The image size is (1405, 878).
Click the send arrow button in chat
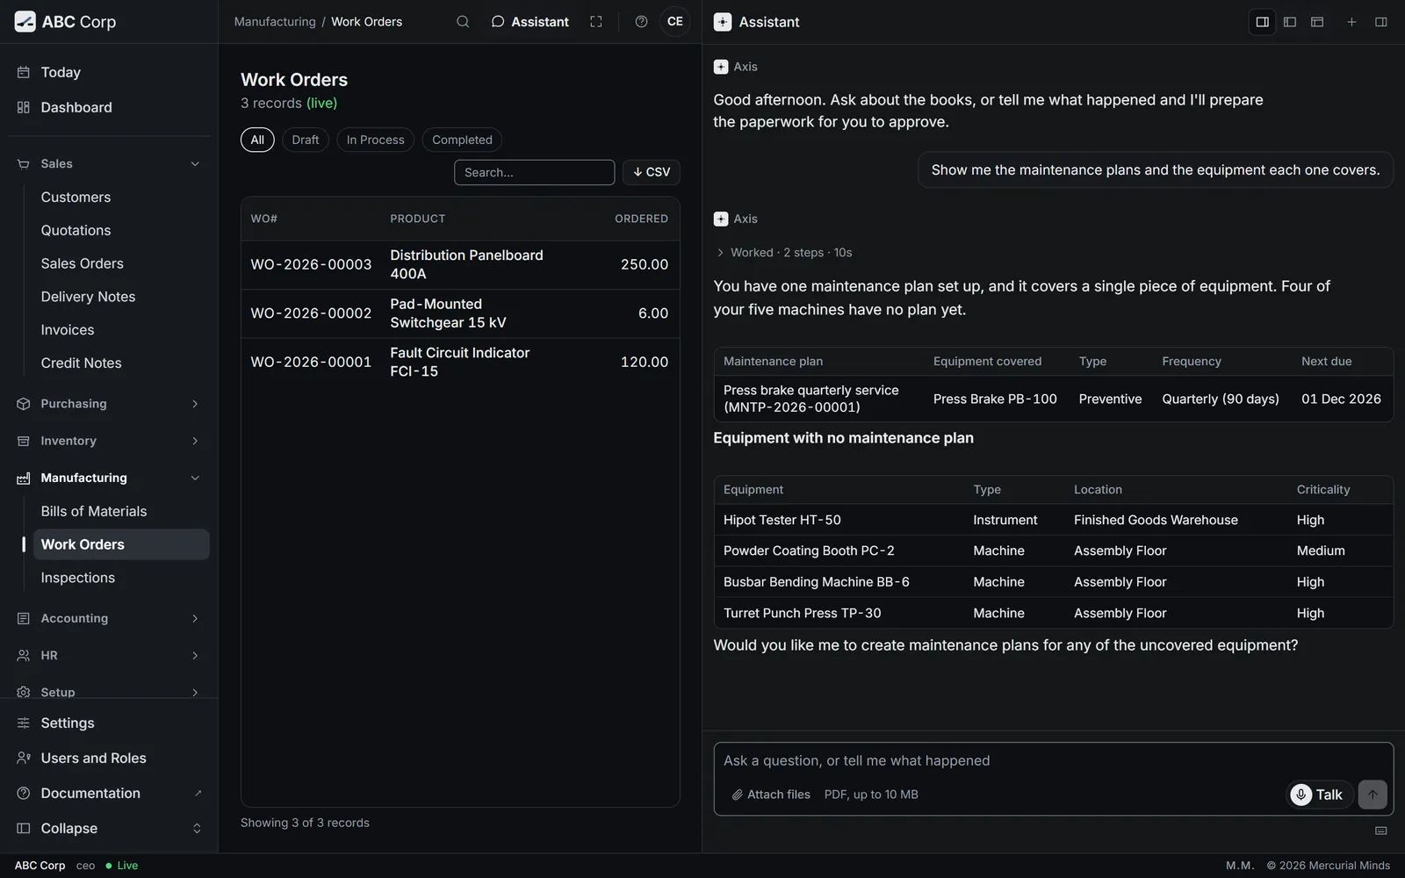(x=1373, y=795)
